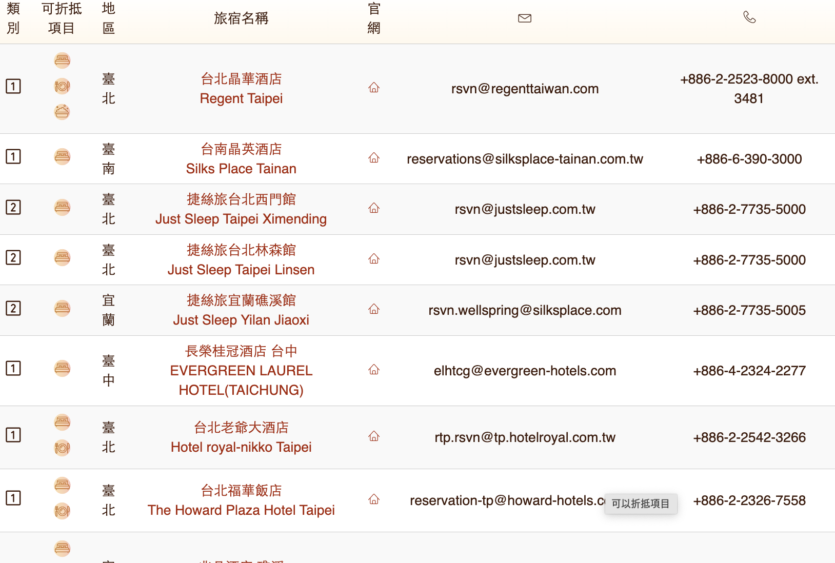Screen dimensions: 835x563
Task: Click dining plate icon in Hotel royal-nikko row
Action: pos(62,448)
